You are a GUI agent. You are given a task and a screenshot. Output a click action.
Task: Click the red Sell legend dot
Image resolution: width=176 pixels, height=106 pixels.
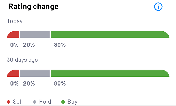tap(9, 102)
